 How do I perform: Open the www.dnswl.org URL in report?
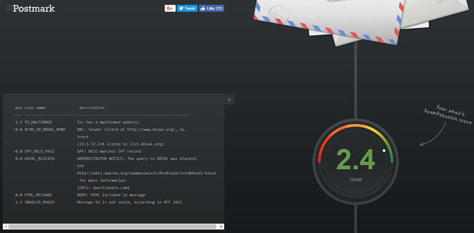(153, 129)
